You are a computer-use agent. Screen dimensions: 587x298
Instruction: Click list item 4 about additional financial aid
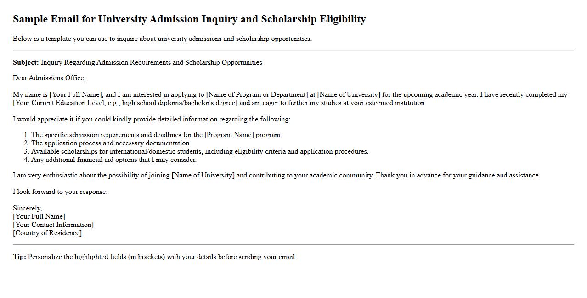113,160
